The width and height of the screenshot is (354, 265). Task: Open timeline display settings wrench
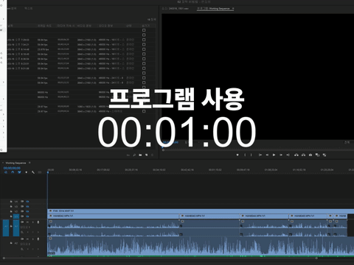33,172
